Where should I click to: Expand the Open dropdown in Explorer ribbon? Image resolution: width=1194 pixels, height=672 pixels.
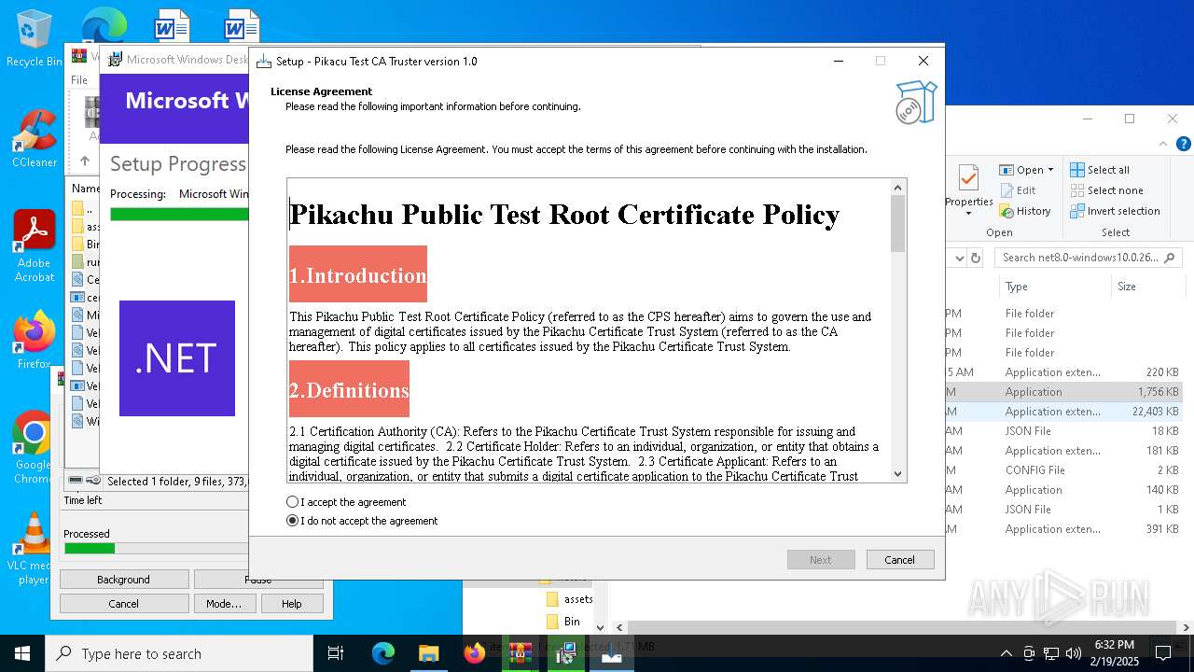pos(1050,170)
